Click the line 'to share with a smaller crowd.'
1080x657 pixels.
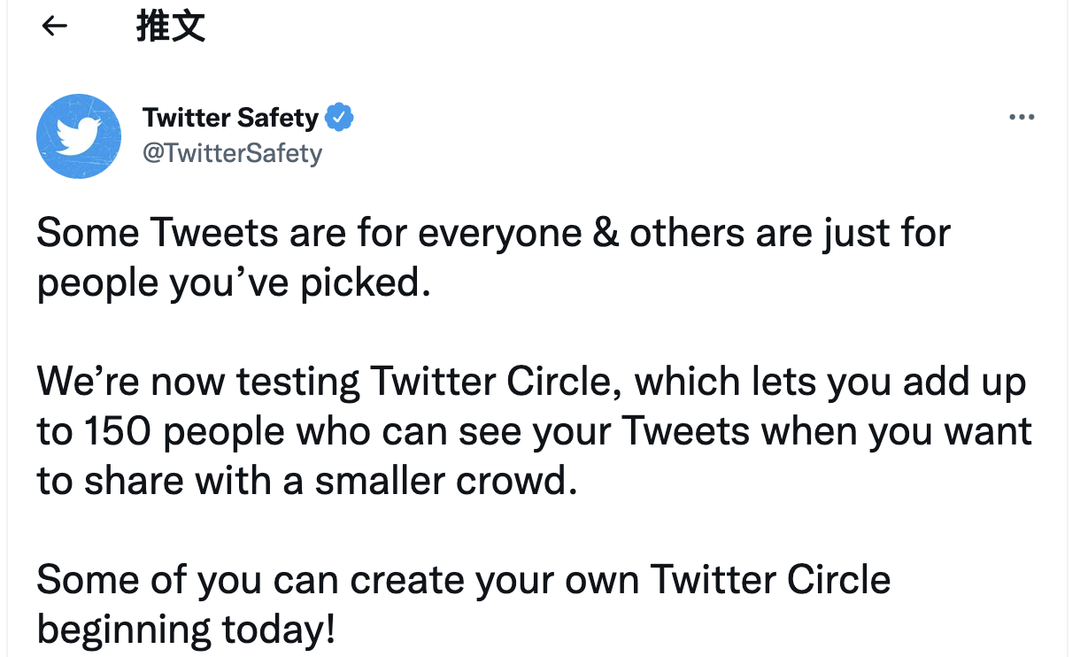pos(307,482)
